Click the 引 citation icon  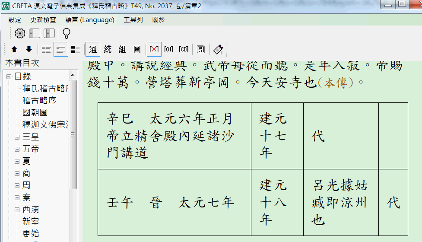[x=201, y=50]
